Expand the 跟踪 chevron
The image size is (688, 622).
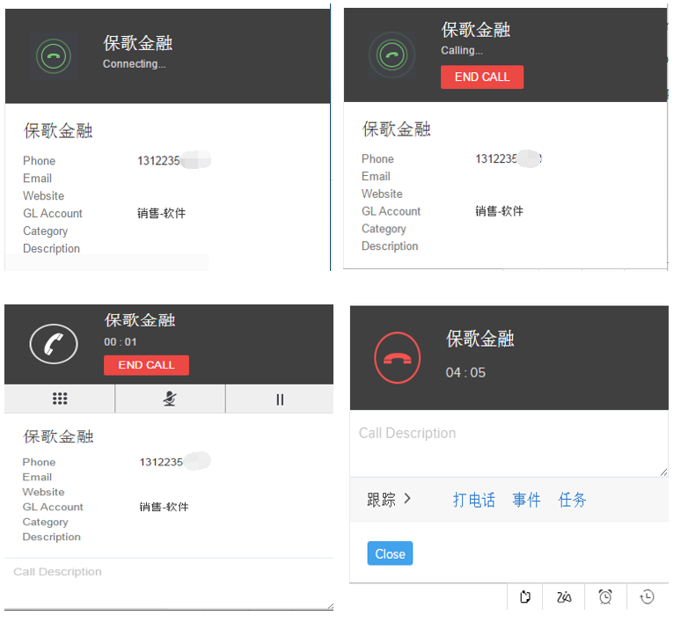click(x=407, y=499)
